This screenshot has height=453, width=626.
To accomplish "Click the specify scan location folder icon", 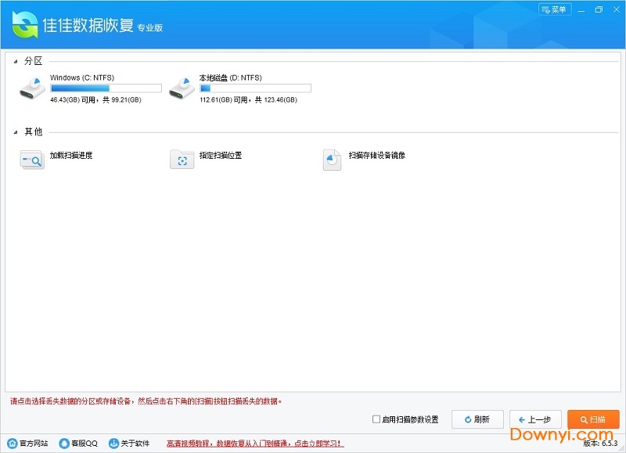I will (182, 159).
